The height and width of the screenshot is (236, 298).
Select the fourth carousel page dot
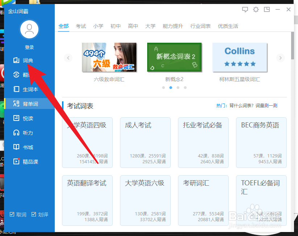click(185, 88)
